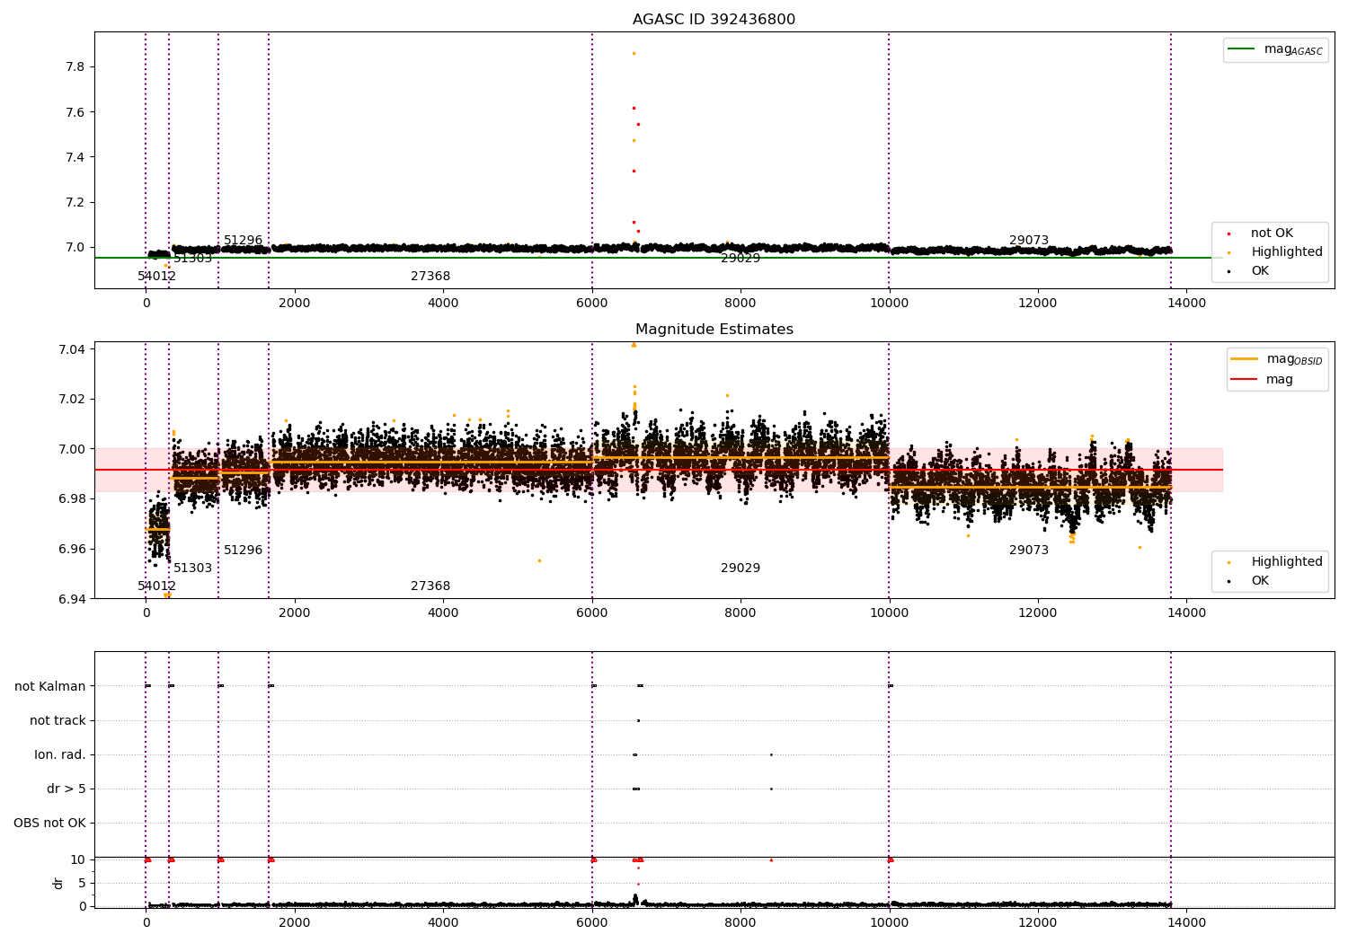Select the mag OBSID legend entry in middle plot

click(1276, 359)
